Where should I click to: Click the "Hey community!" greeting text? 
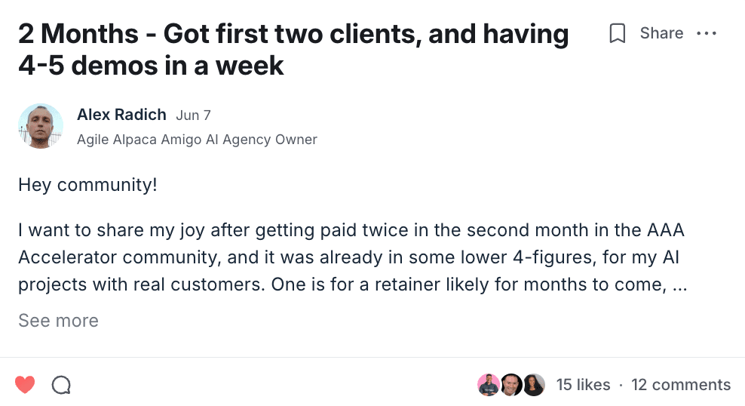[x=87, y=185]
